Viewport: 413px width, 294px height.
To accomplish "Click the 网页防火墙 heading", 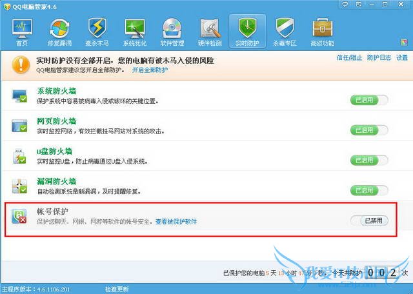I will [57, 121].
